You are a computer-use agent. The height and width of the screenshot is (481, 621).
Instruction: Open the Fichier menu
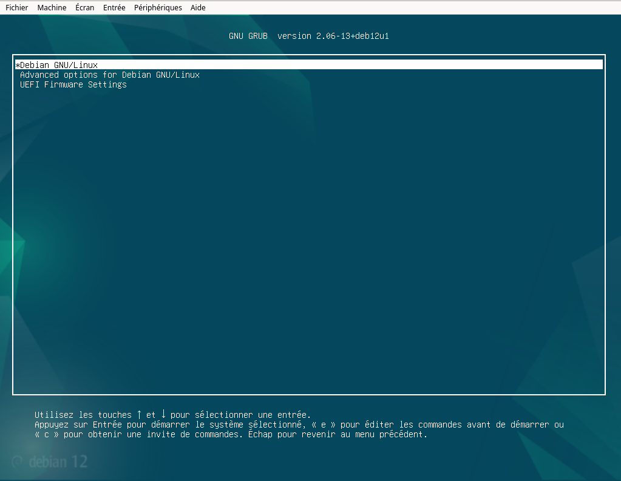click(16, 7)
